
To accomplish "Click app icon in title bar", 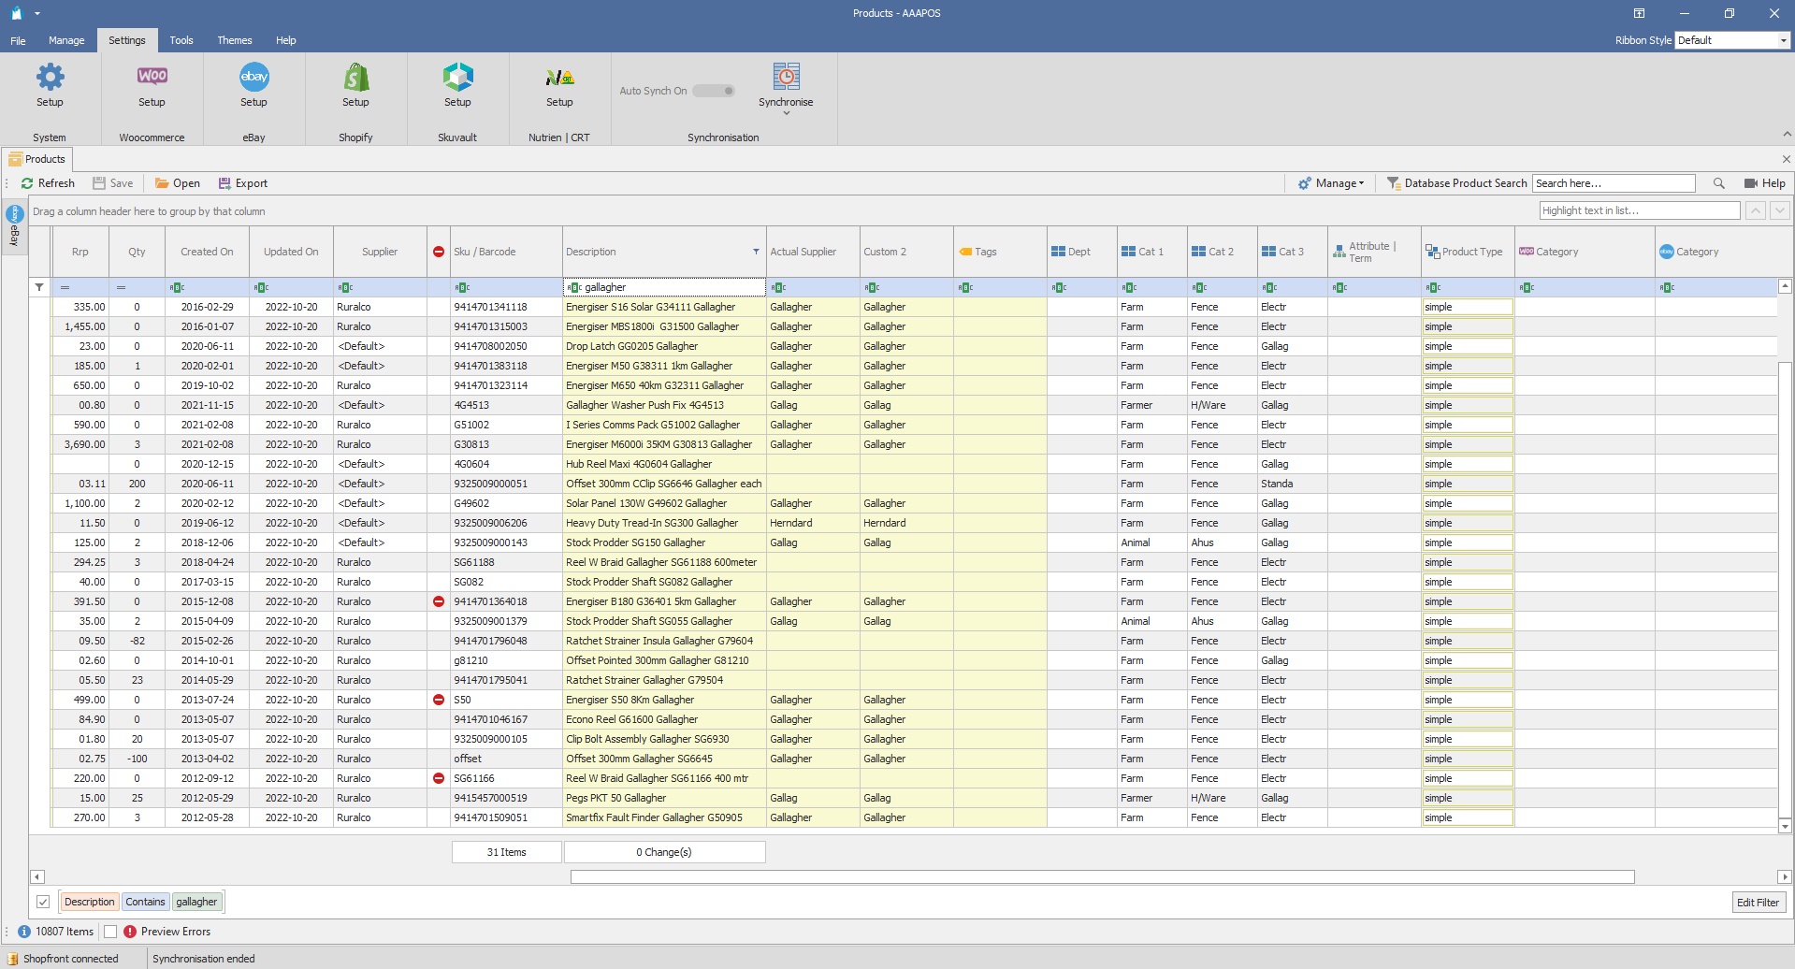I will coord(16,13).
